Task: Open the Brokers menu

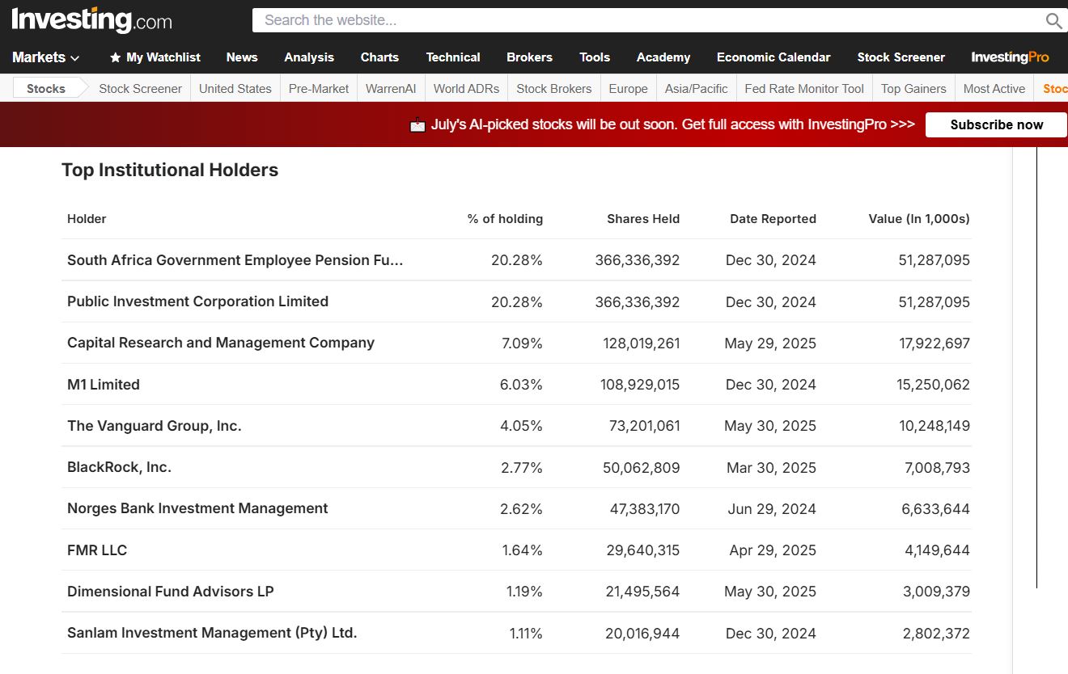Action: [x=529, y=57]
